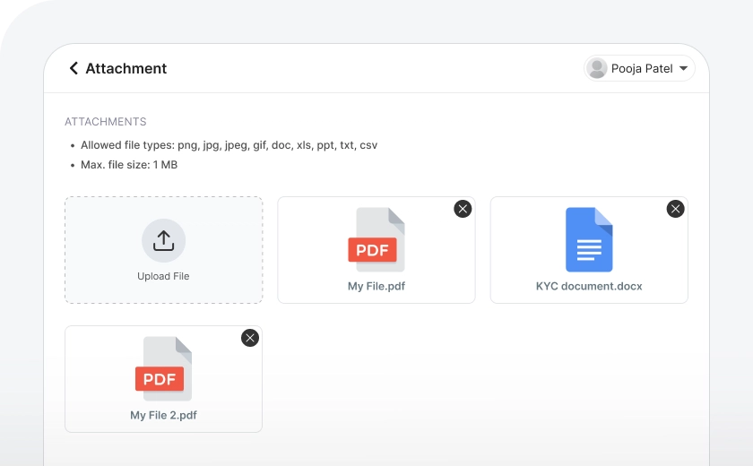Viewport: 753px width, 466px height.
Task: Open the My File.pdf filename
Action: (376, 287)
